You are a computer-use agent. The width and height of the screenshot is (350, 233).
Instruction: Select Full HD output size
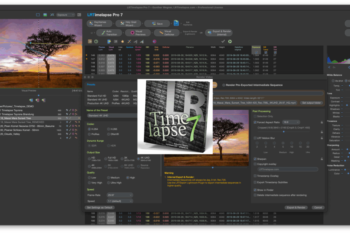(x=106, y=159)
